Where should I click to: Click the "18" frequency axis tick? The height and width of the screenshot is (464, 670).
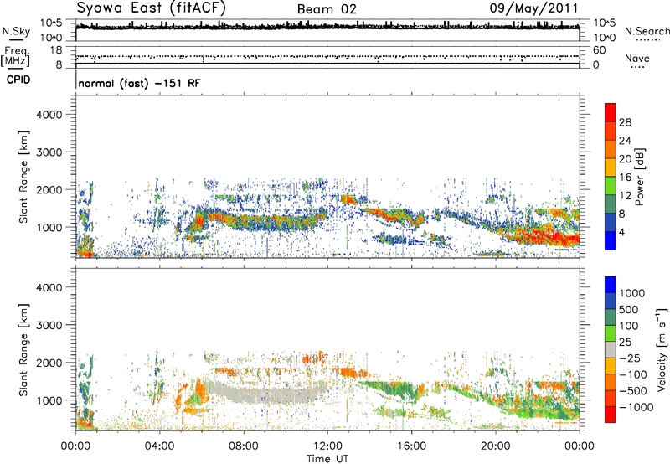[x=56, y=49]
